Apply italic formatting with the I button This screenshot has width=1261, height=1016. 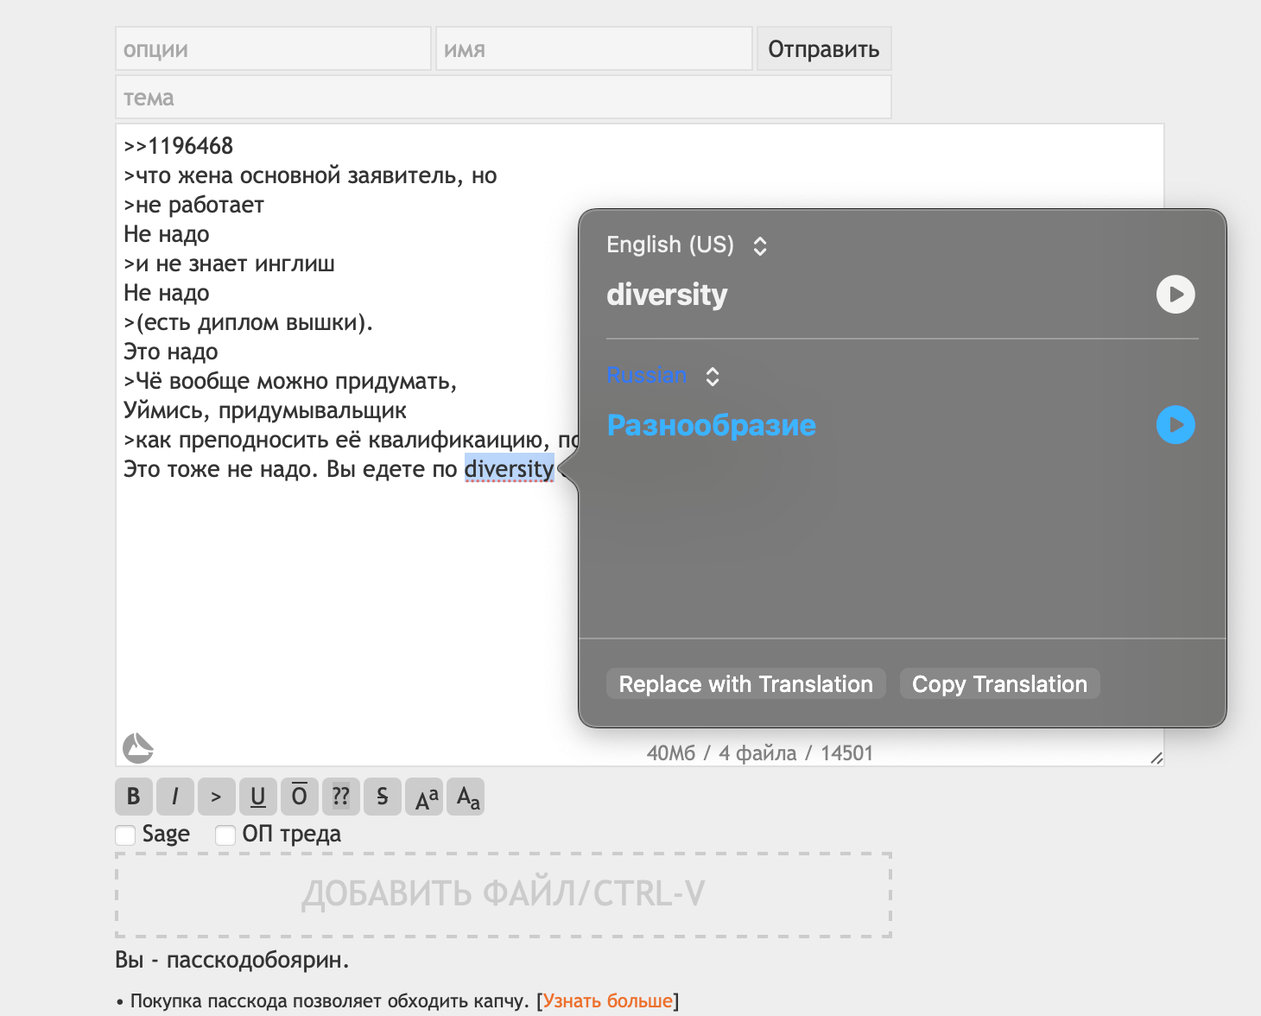[x=175, y=797]
